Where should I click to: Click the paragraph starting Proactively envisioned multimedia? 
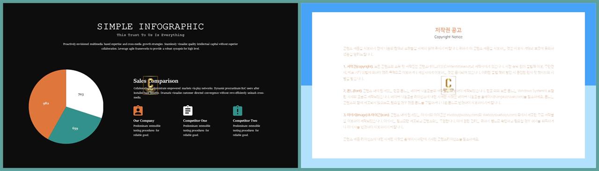point(151,46)
